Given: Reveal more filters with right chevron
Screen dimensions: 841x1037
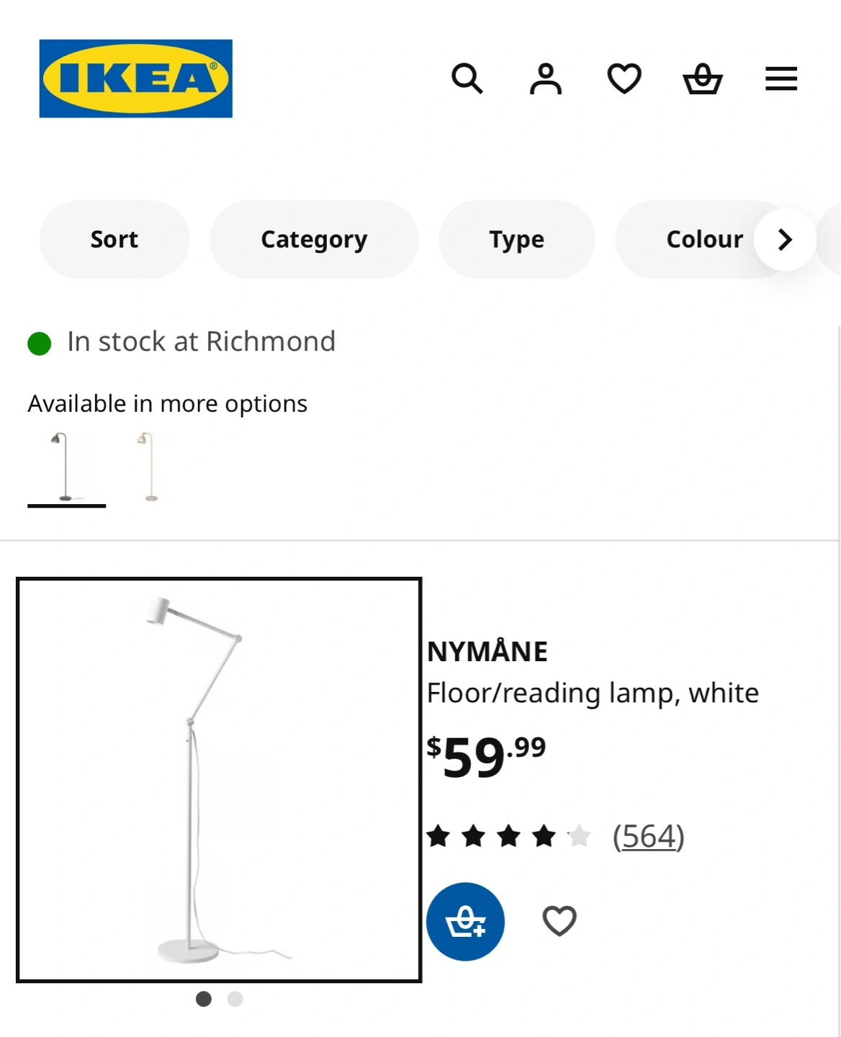Looking at the screenshot, I should (785, 240).
